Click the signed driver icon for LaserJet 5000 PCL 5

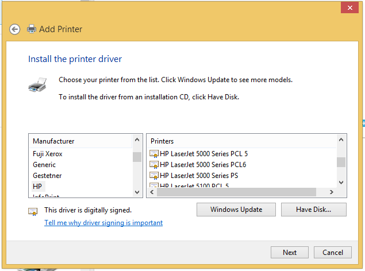pyautogui.click(x=154, y=154)
